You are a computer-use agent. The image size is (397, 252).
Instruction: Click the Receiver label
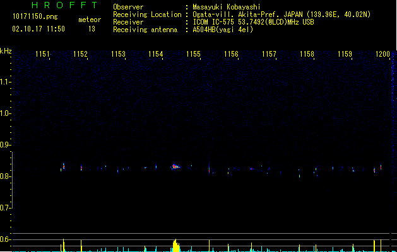pyautogui.click(x=128, y=22)
